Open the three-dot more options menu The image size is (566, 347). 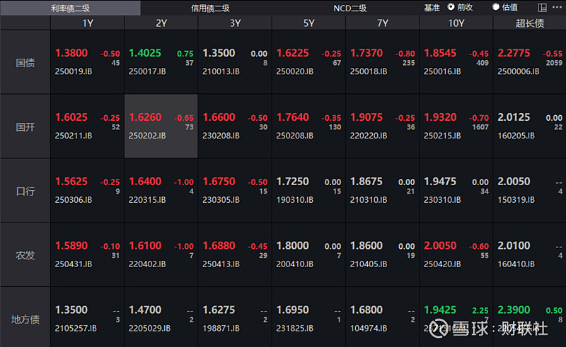557,8
